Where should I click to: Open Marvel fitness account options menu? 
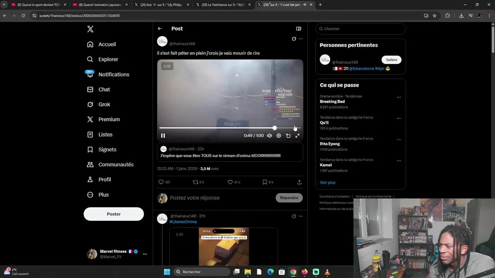[x=145, y=254]
